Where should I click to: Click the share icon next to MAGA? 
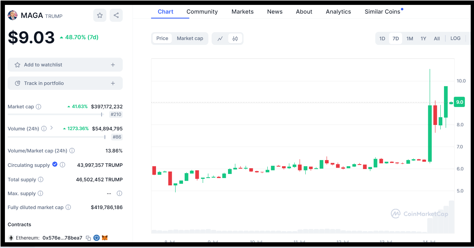click(116, 15)
